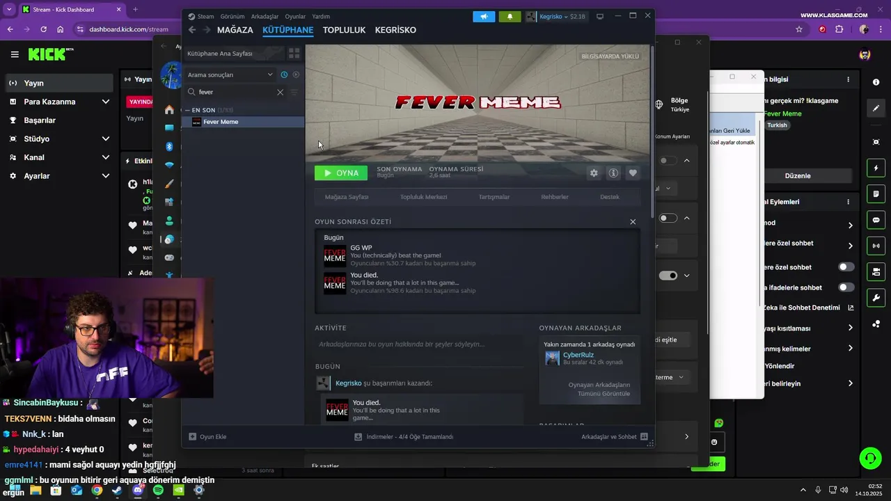This screenshot has height=501, width=891.
Task: Open Bluetooth settings sidebar icon
Action: coord(169,146)
